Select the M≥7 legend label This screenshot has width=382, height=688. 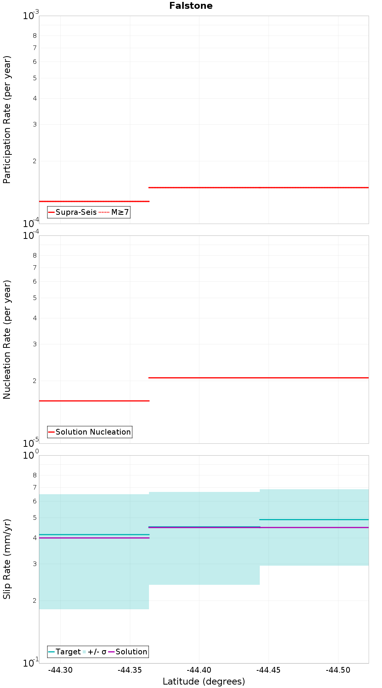click(120, 212)
